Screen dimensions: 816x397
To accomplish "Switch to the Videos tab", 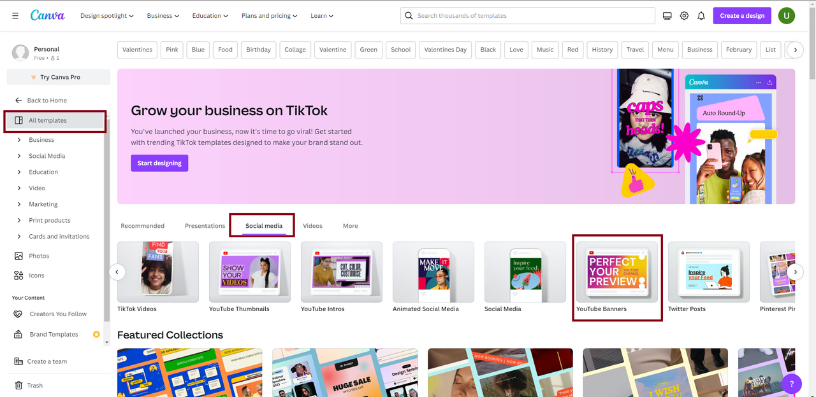I will pos(312,226).
